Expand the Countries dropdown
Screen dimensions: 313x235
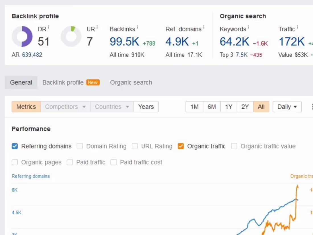(111, 107)
